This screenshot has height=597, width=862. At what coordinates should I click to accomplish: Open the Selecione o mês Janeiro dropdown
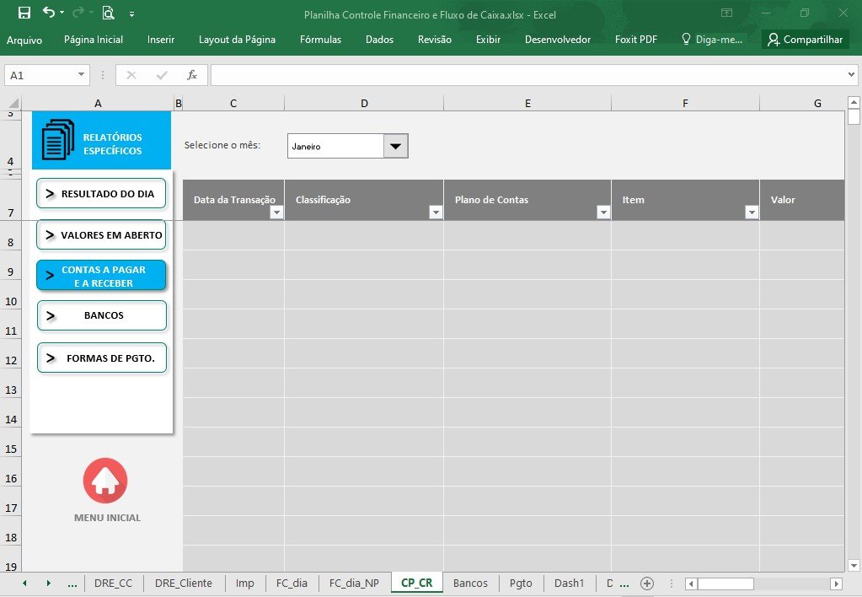click(395, 147)
